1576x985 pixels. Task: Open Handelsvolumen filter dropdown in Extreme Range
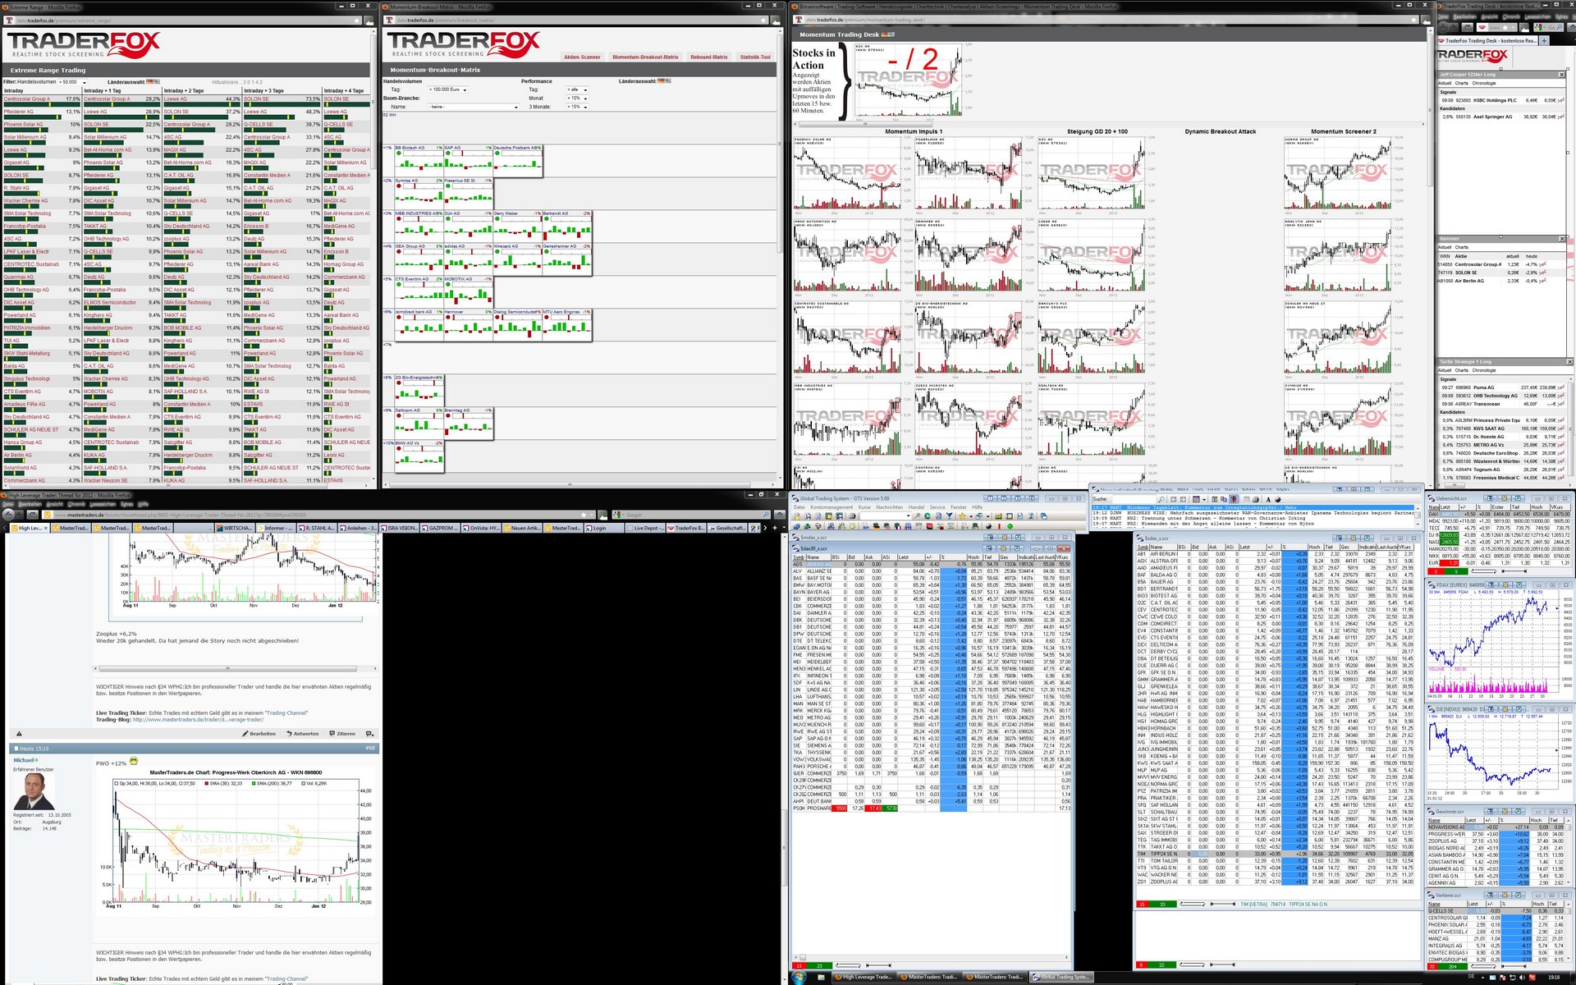(72, 82)
